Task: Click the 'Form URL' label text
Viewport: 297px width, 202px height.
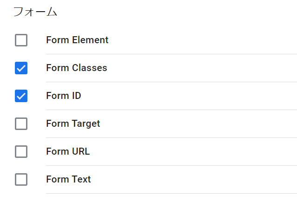Action: pos(68,152)
